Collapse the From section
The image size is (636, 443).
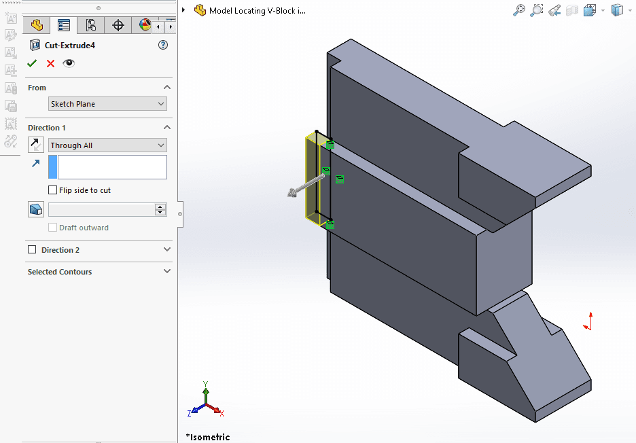(x=166, y=87)
